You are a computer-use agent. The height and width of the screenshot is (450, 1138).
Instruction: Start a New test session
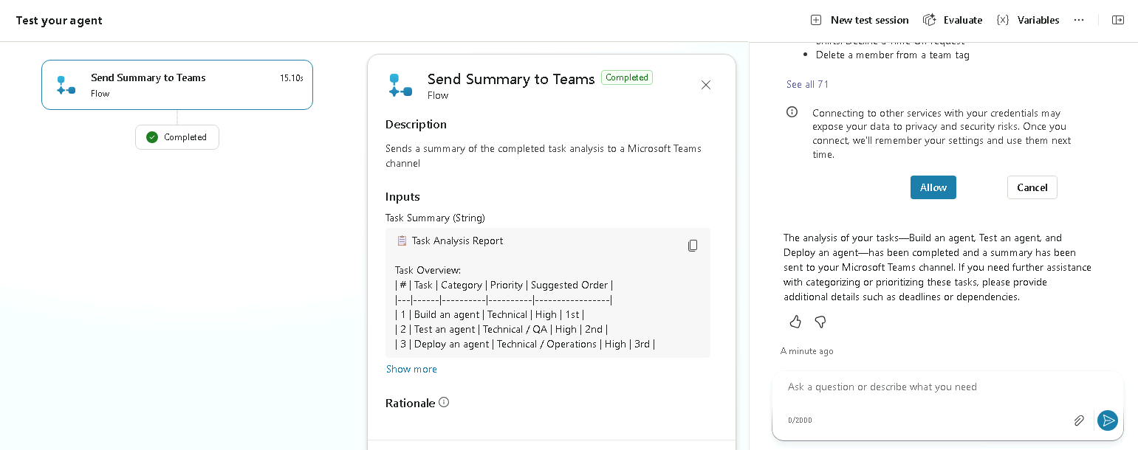[860, 20]
